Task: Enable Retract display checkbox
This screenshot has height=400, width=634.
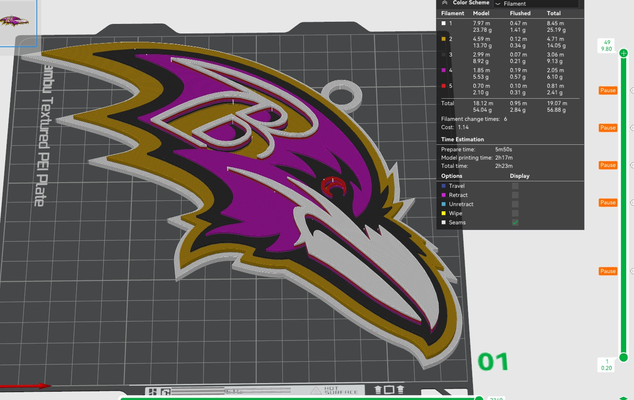Action: [x=515, y=195]
